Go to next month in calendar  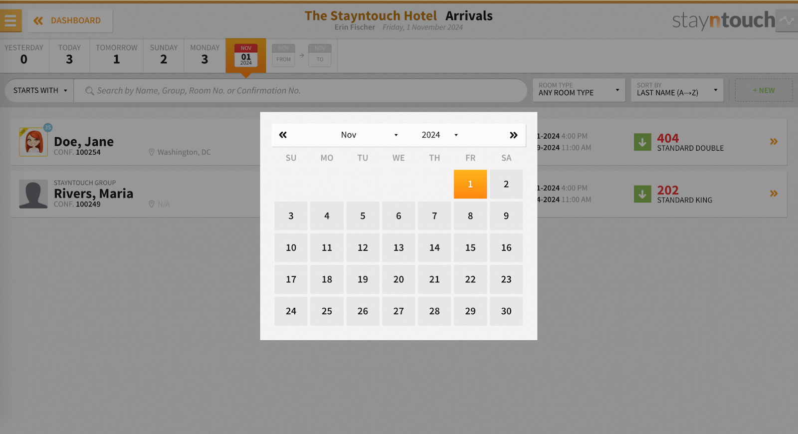[x=514, y=135]
